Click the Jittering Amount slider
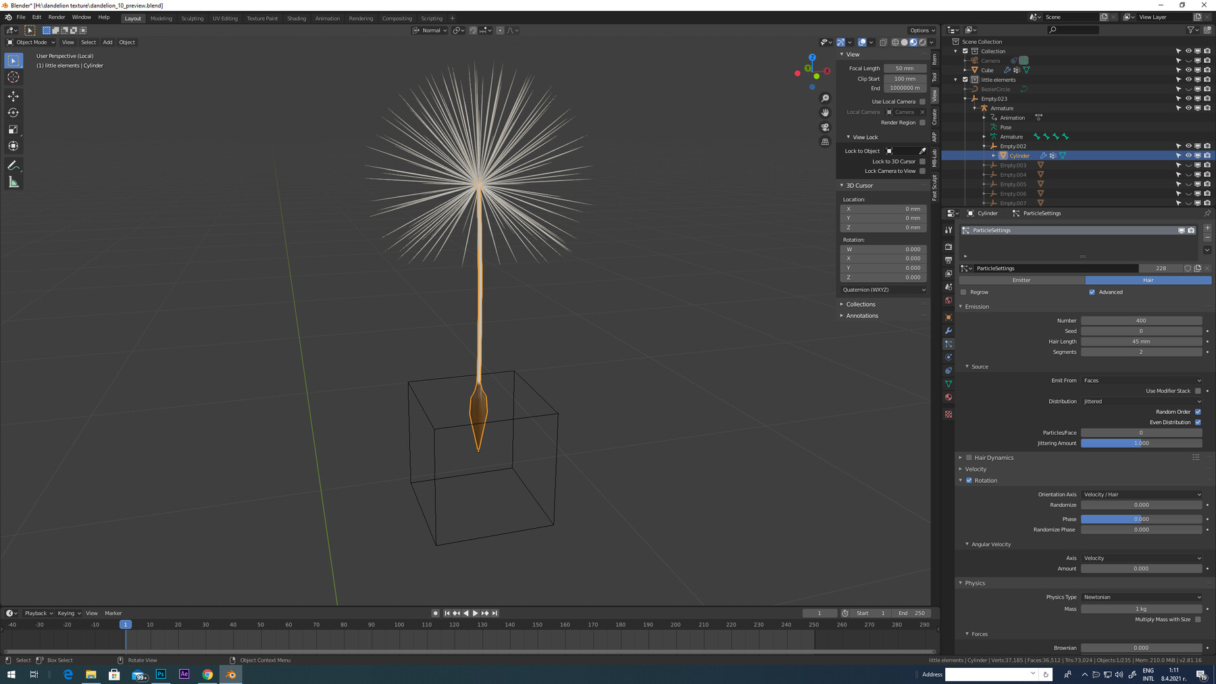This screenshot has height=684, width=1216. coord(1141,443)
